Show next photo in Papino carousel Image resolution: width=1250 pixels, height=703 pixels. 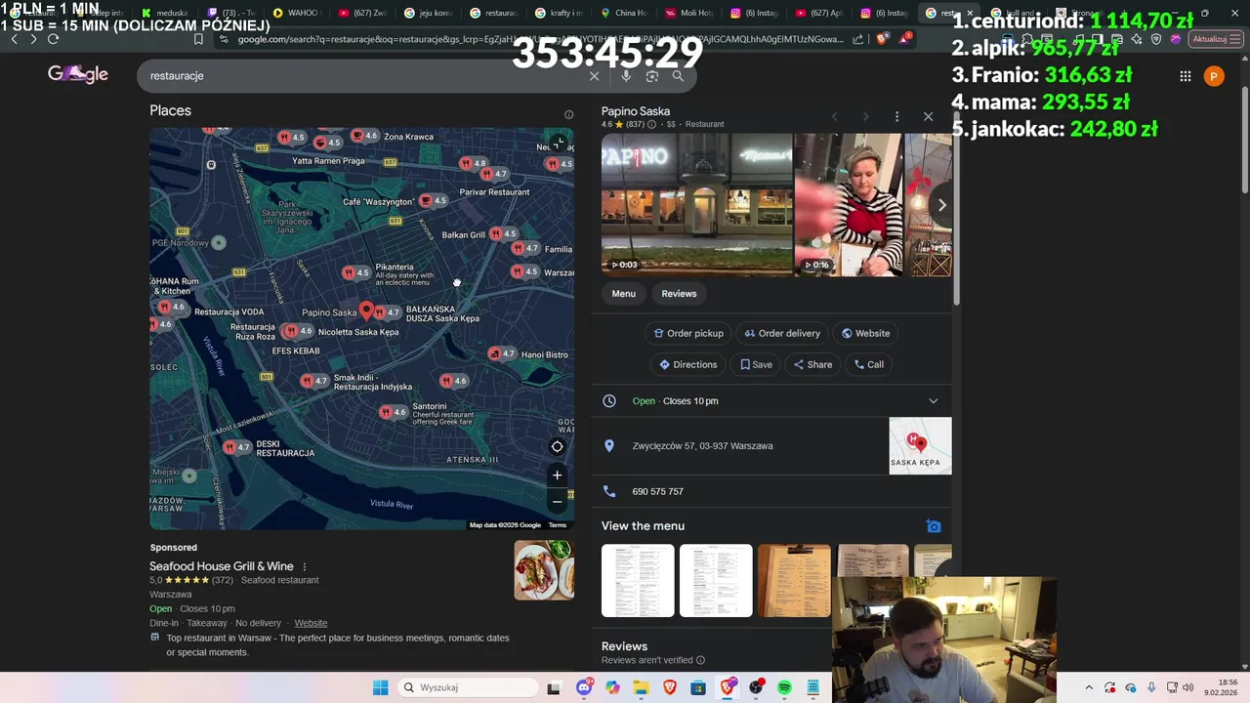pos(941,205)
